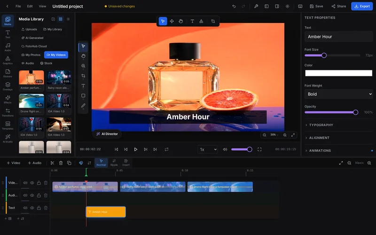This screenshot has height=235, width=376.
Task: Click the back arrow in top bar
Action: [8, 6]
